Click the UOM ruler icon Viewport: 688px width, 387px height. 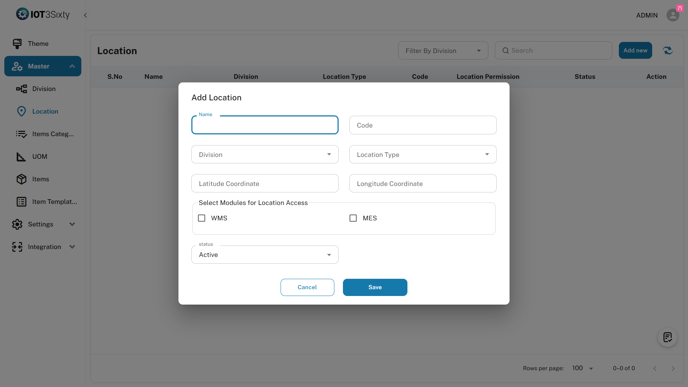point(21,157)
